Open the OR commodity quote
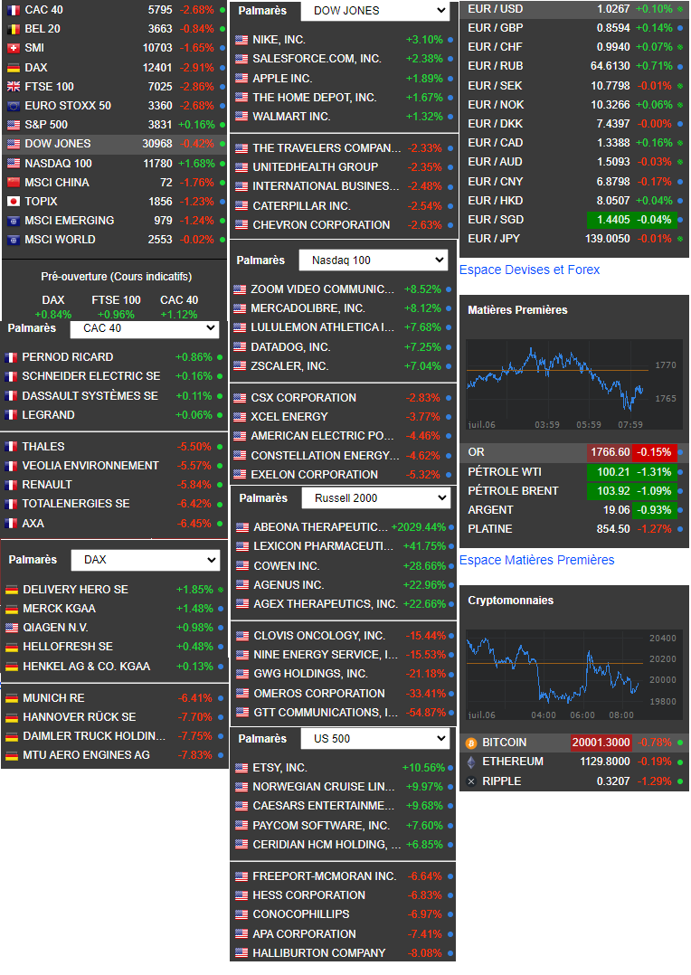Image resolution: width=691 pixels, height=975 pixels. point(574,452)
